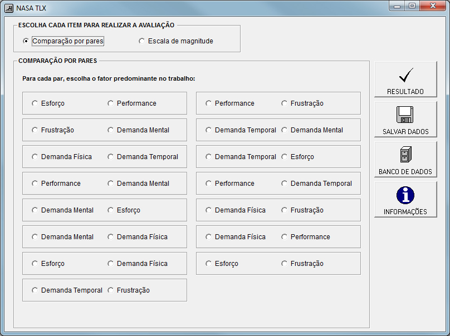
Task: Click the filing cabinet database icon
Action: (x=406, y=154)
